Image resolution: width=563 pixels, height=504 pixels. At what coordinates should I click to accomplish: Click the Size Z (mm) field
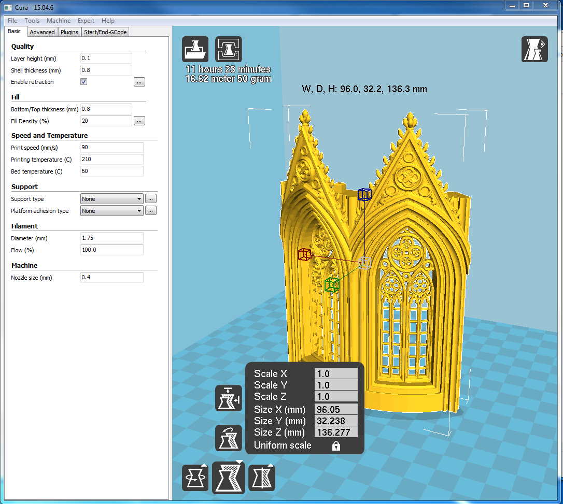(336, 432)
